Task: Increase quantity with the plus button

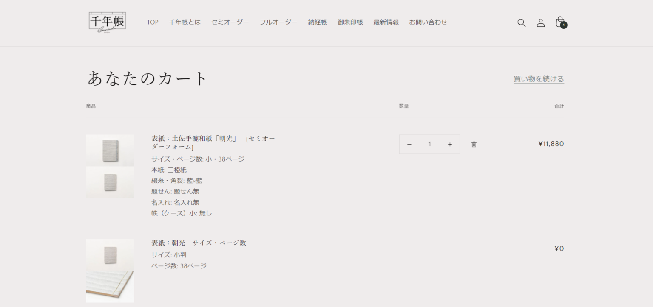Action: coord(450,145)
